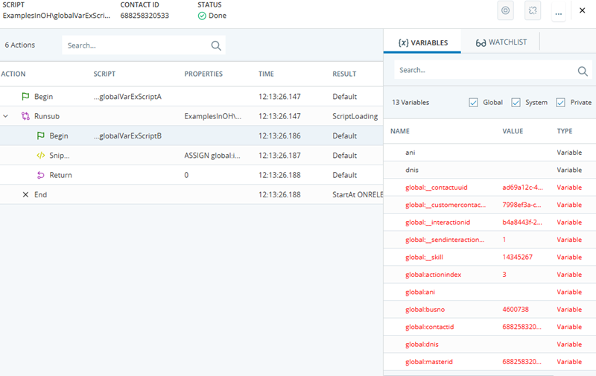This screenshot has height=376, width=596.
Task: Collapse the Runsub action row
Action: (x=6, y=116)
